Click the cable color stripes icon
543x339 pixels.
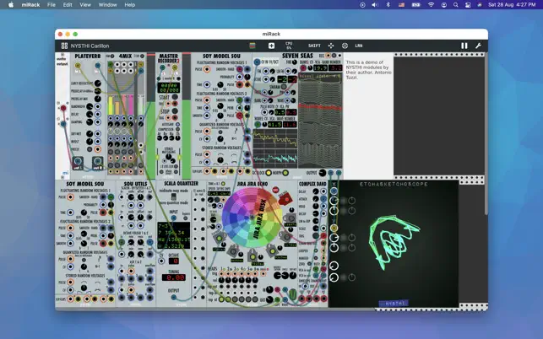252,46
